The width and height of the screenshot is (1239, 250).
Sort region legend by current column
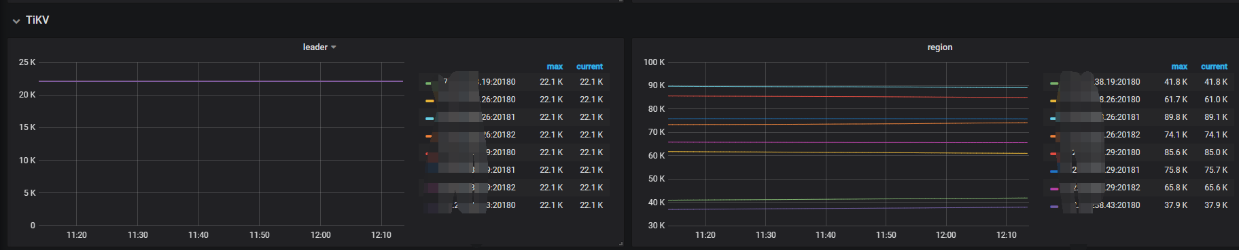1214,66
